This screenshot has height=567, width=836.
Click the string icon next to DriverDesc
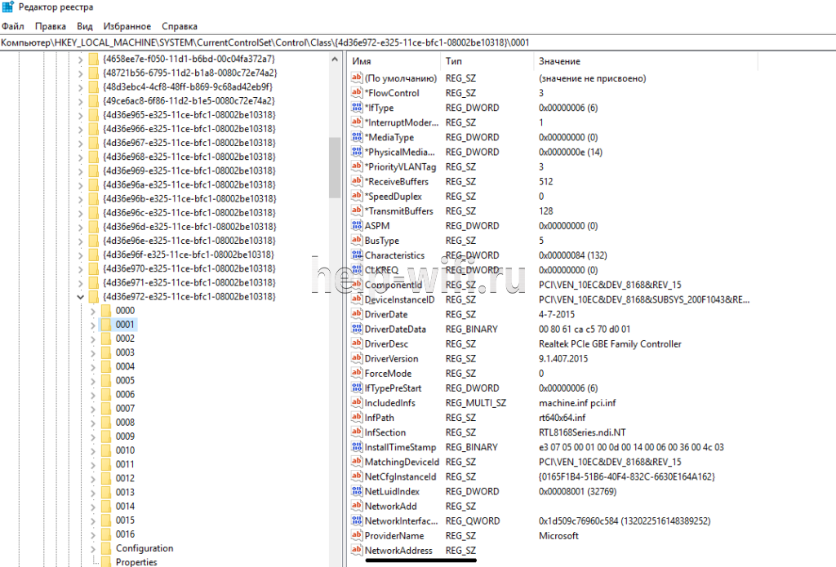tap(356, 344)
